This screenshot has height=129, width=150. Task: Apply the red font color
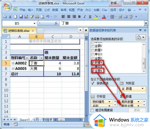pyautogui.click(x=104, y=17)
